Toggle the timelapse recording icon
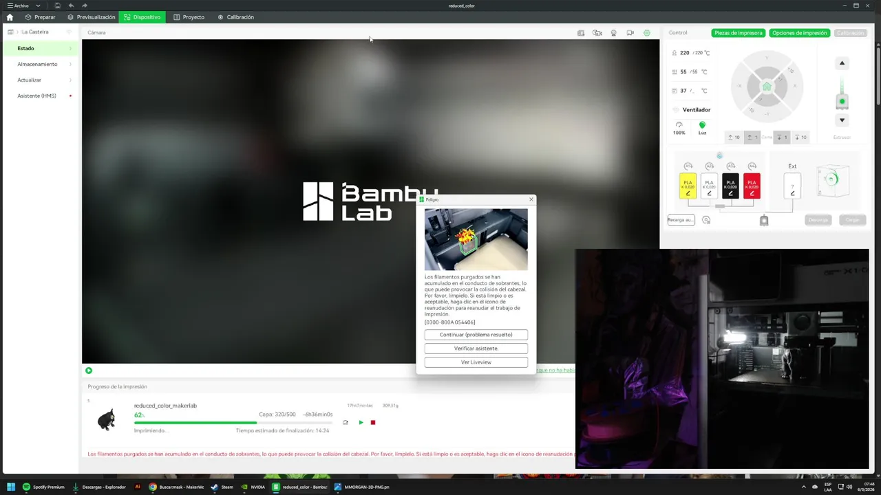 (597, 33)
